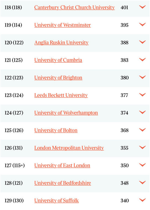
Task: Visit the University of Westminster link
Action: pyautogui.click(x=63, y=25)
